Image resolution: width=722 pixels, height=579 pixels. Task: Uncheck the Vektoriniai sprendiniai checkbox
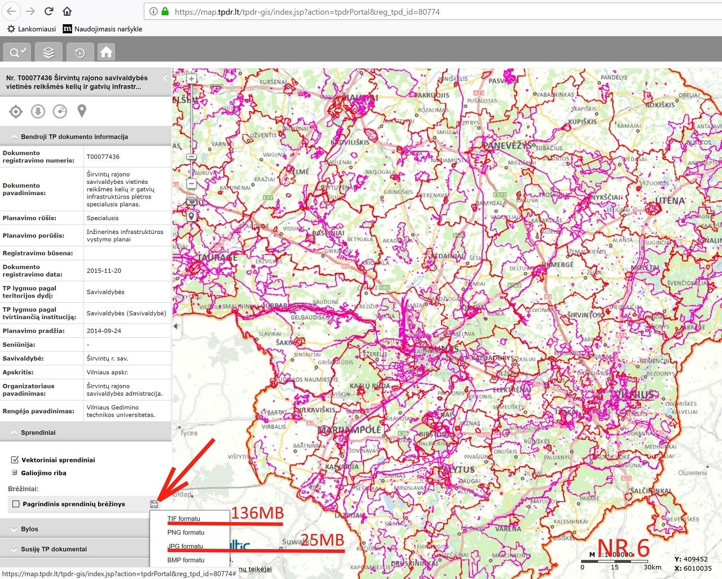[x=15, y=459]
